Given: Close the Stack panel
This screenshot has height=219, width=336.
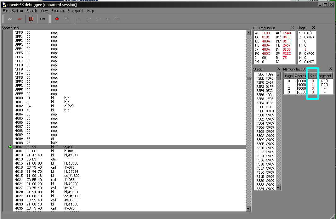Looking at the screenshot, I should [278, 69].
